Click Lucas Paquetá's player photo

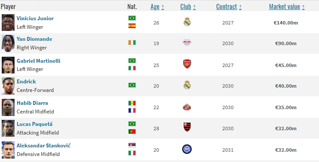coord(8,128)
